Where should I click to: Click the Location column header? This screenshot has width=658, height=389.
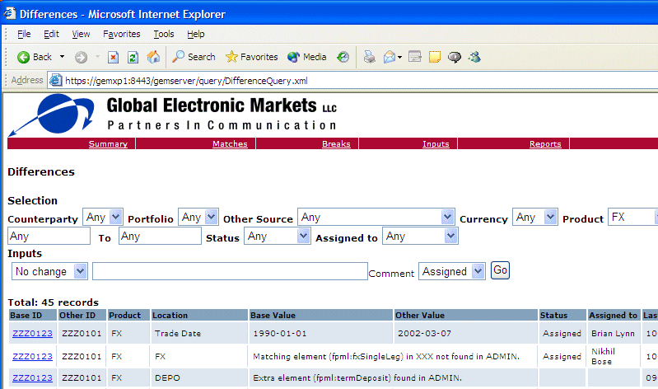click(x=199, y=315)
